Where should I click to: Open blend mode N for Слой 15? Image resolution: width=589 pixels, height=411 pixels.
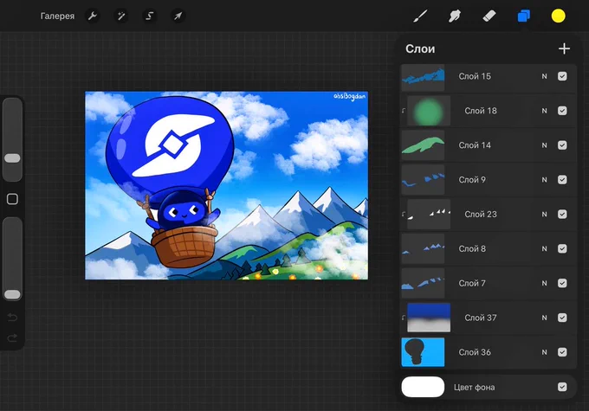pos(544,76)
